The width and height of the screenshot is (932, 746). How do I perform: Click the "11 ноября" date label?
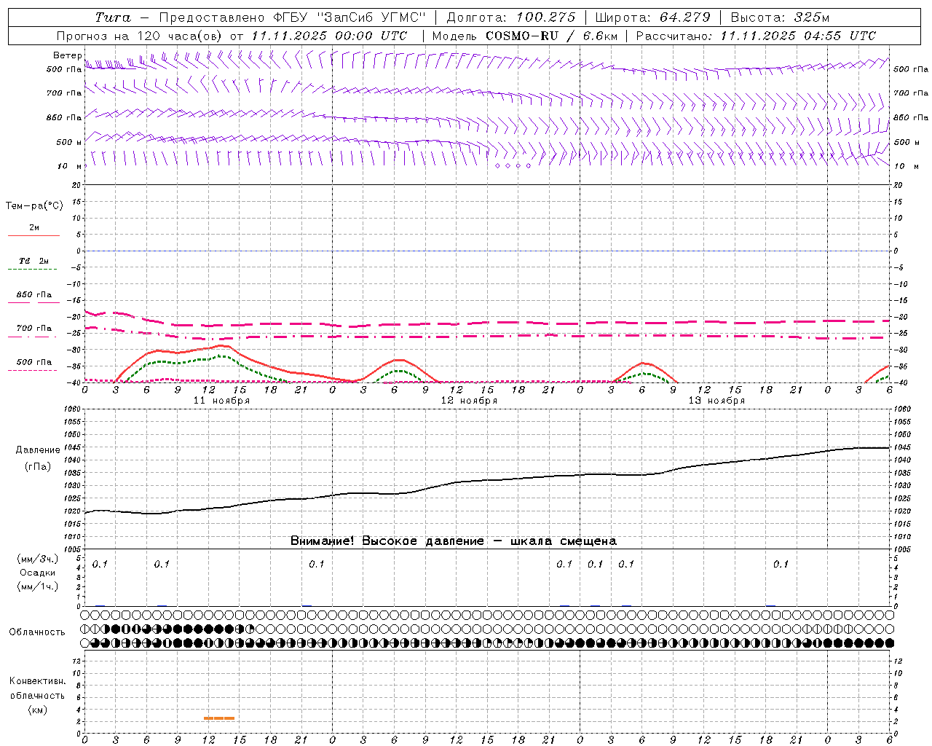221,401
